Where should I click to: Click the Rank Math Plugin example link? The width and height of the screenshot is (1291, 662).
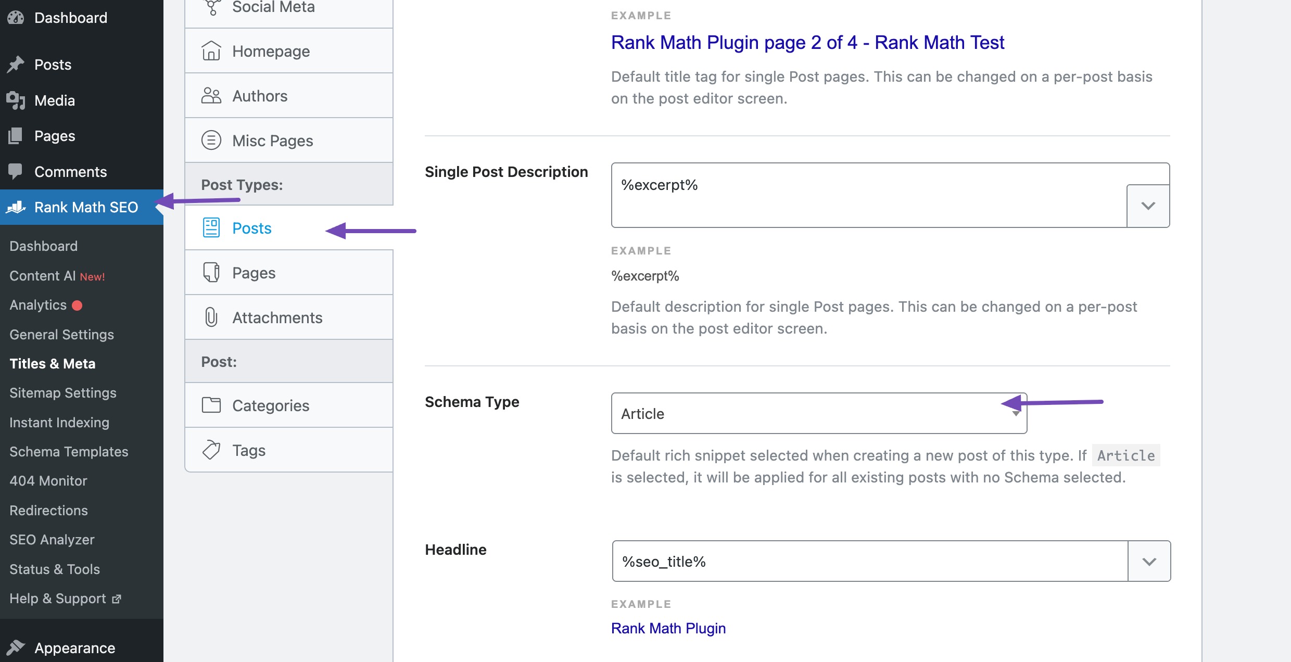click(x=668, y=628)
